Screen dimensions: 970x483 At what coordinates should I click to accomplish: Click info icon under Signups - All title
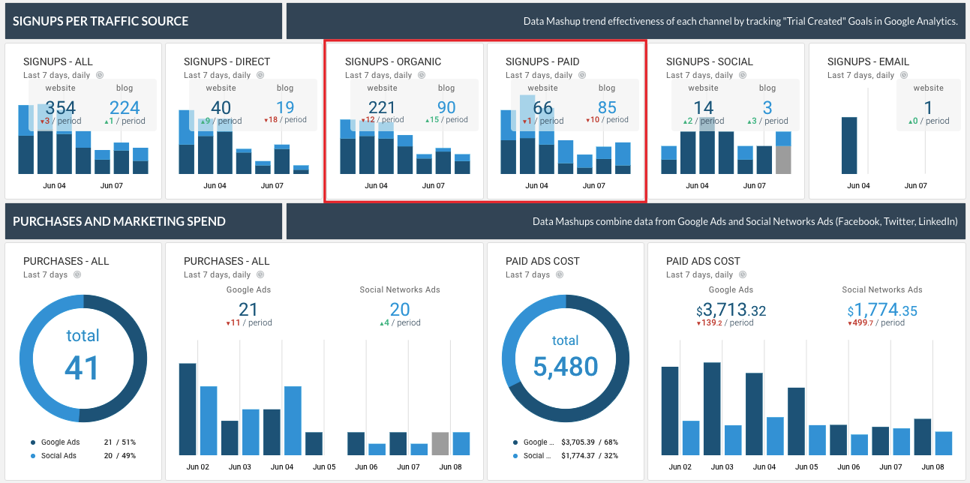(x=100, y=75)
